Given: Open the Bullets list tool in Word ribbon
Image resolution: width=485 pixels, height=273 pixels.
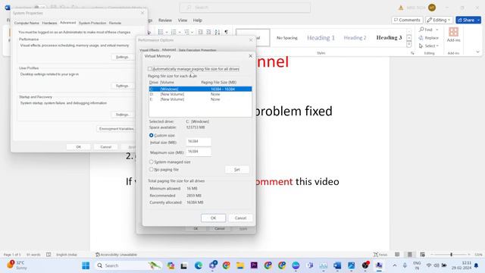Looking at the screenshot, I should point(161,32).
